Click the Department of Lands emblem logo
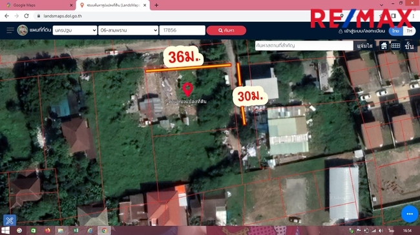This screenshot has height=235, width=420. coord(23,30)
